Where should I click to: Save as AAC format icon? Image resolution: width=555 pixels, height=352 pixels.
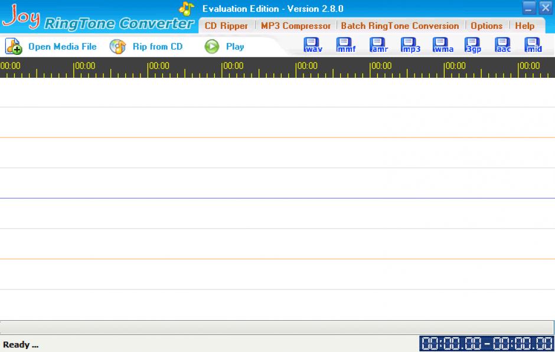point(503,45)
